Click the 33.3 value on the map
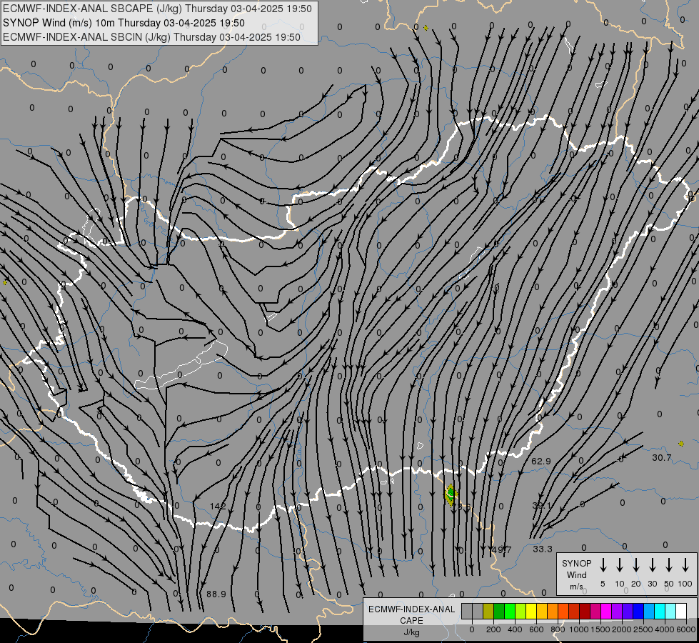 point(543,549)
